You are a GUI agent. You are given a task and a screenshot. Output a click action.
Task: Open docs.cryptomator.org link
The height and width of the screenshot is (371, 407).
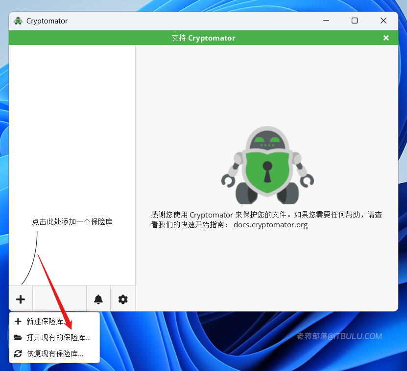coord(270,225)
